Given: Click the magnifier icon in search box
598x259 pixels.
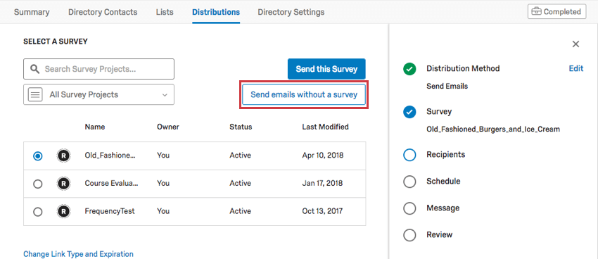Looking at the screenshot, I should [x=35, y=69].
